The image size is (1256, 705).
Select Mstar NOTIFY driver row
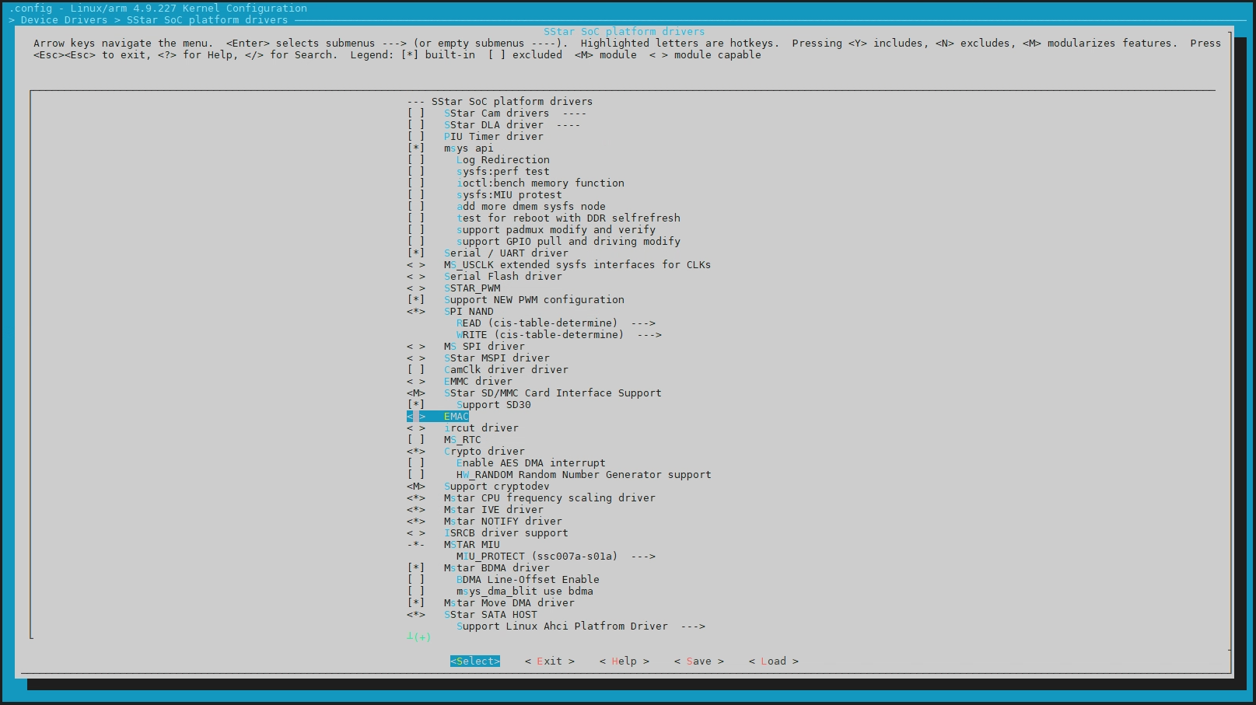tap(485, 522)
